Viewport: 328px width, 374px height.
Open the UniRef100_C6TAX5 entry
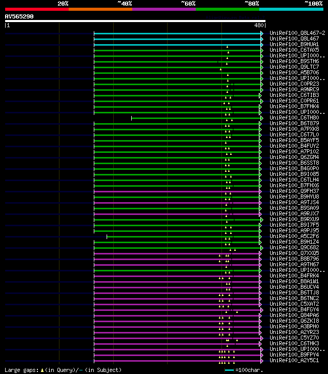[x=294, y=50]
